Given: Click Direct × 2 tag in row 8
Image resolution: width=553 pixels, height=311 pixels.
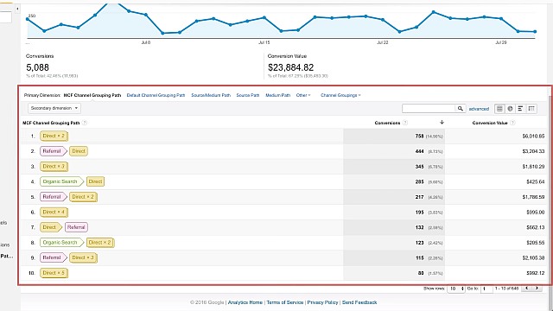Looking at the screenshot, I should click(x=100, y=243).
